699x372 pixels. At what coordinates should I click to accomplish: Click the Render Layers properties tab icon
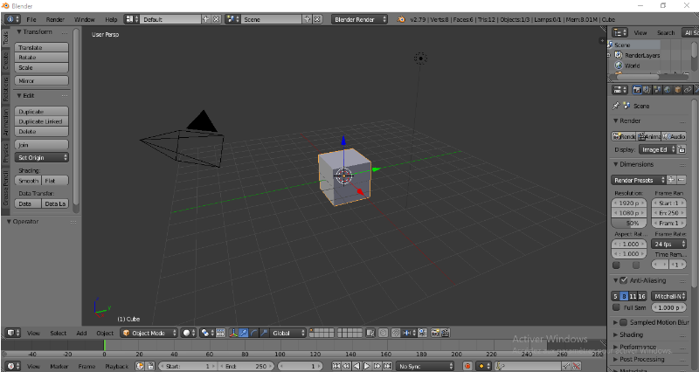[x=647, y=89]
